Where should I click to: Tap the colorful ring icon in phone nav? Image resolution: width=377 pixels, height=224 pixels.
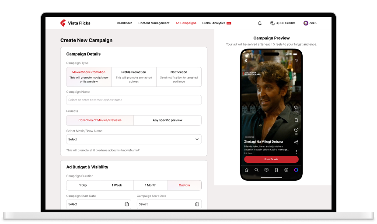click(x=296, y=170)
